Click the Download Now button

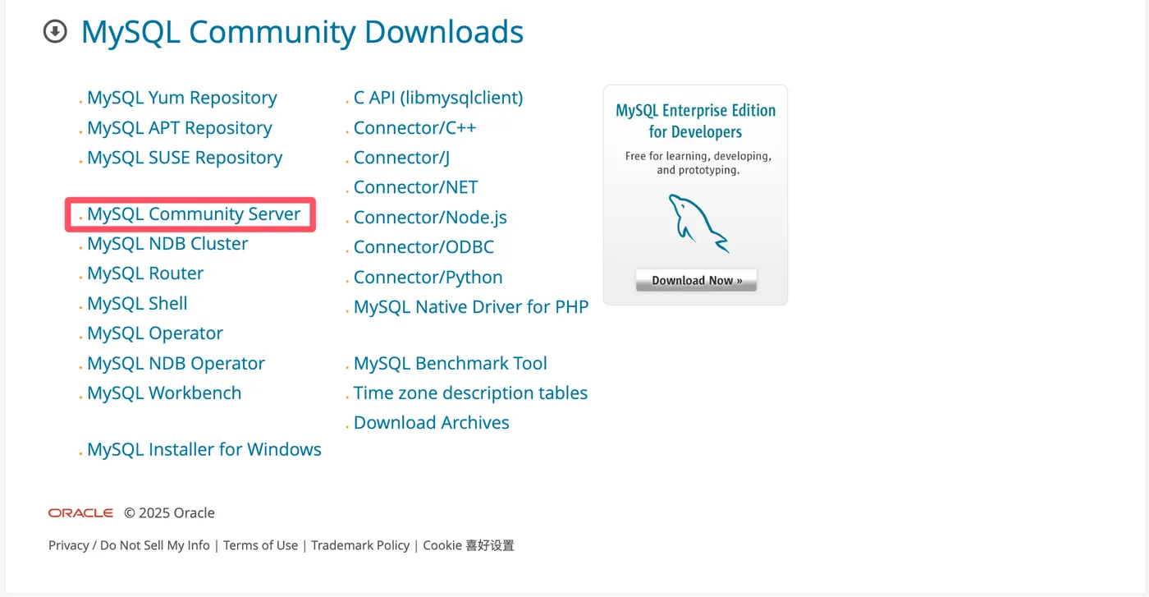click(697, 280)
